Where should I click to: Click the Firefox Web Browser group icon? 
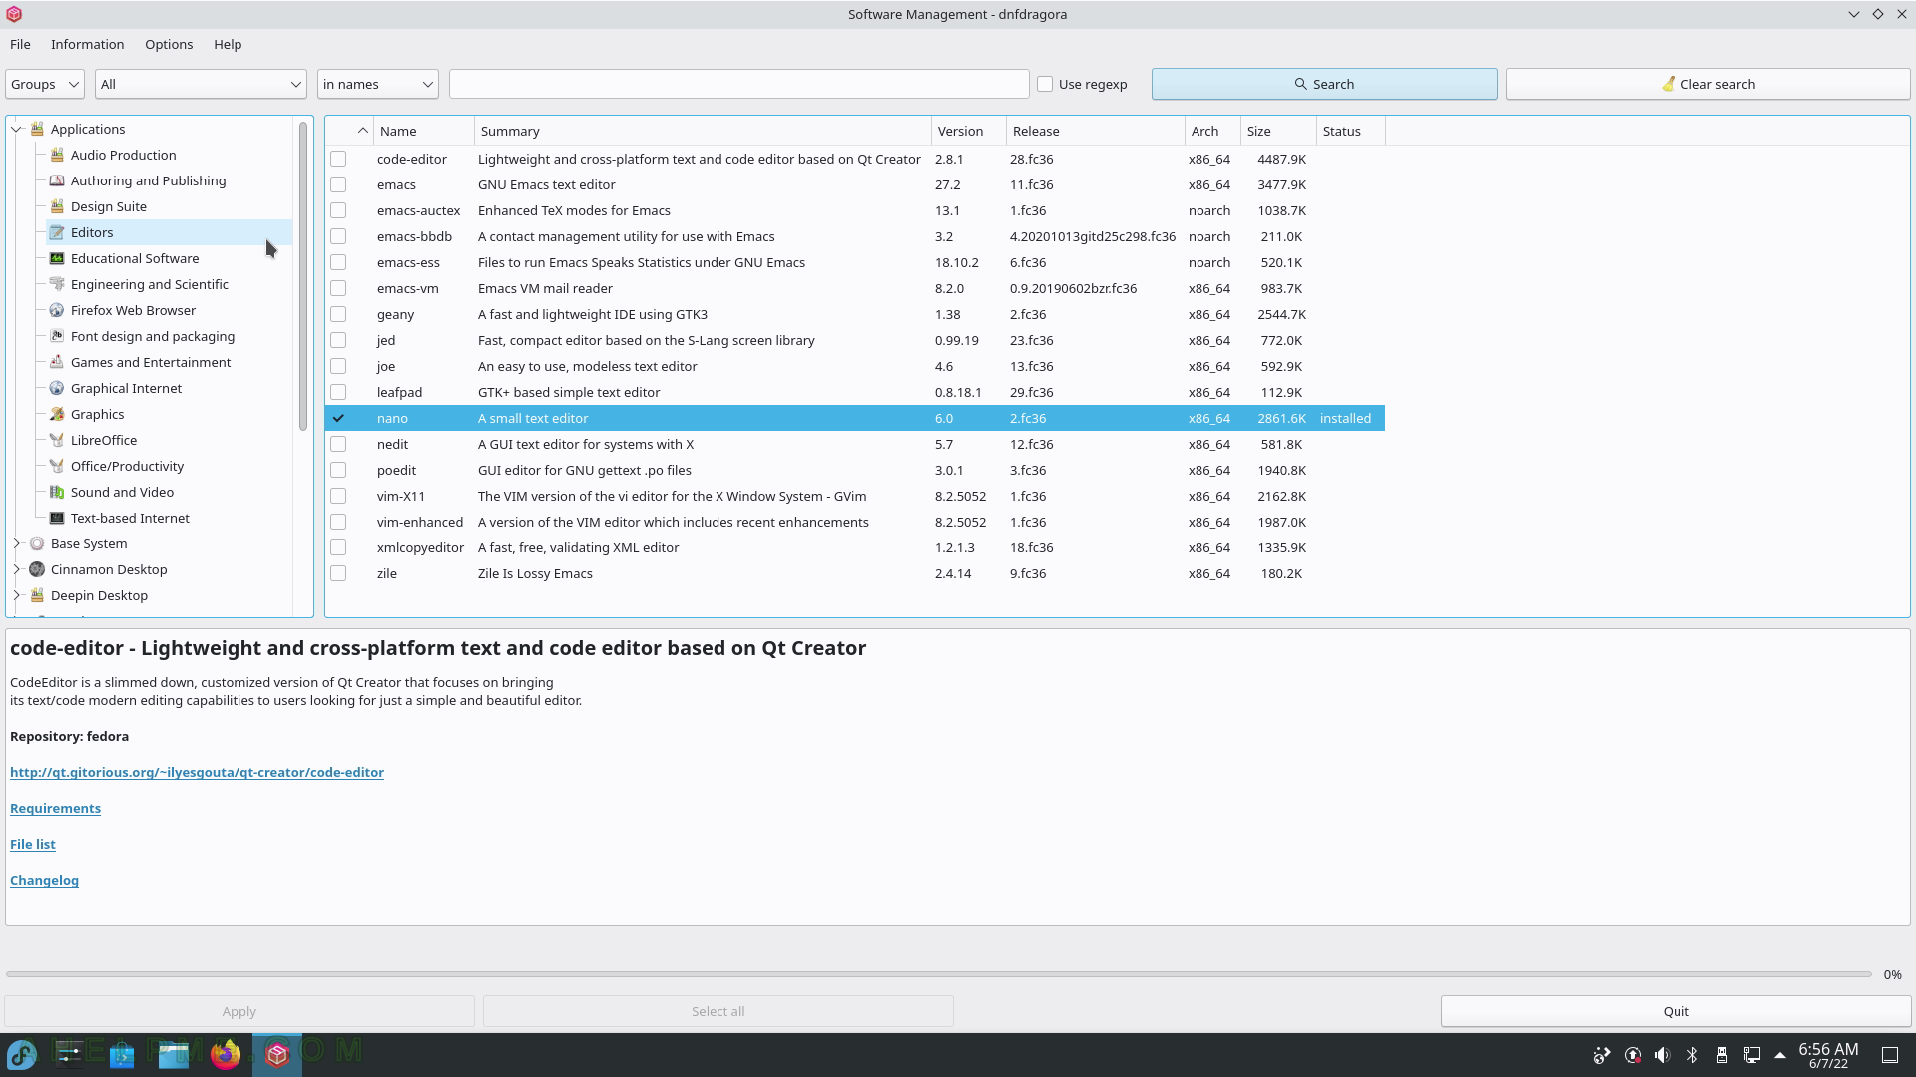pos(57,310)
